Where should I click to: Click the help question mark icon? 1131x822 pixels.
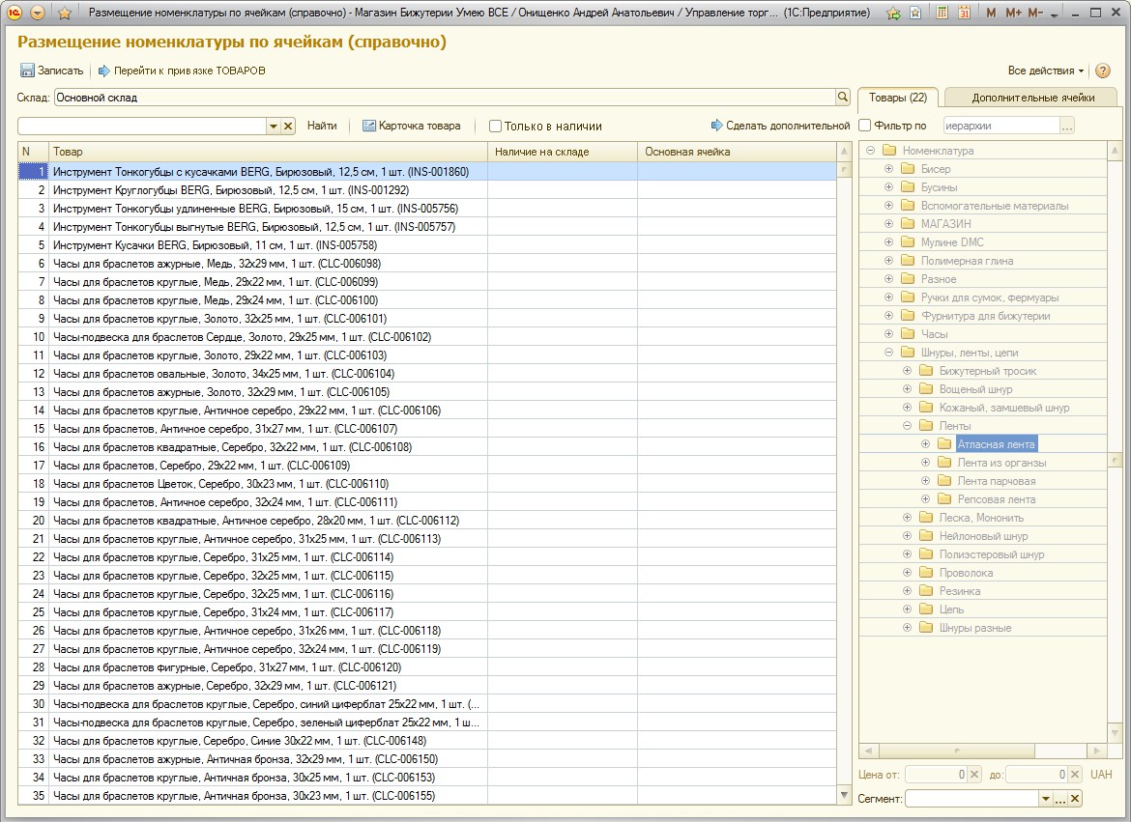pyautogui.click(x=1103, y=71)
